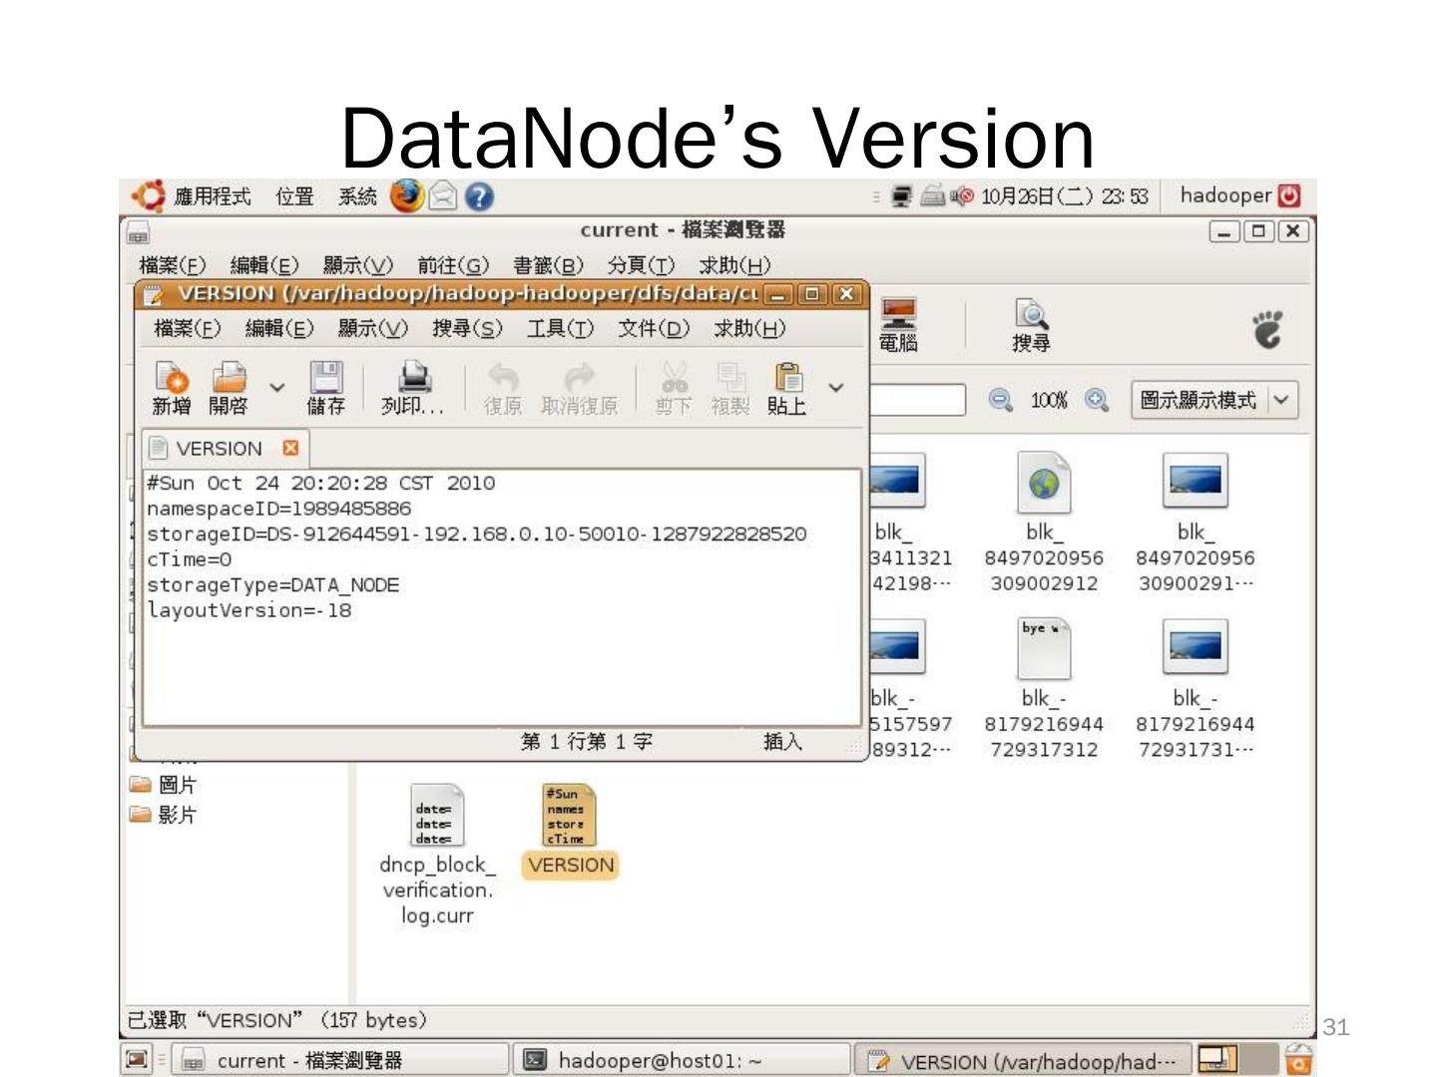Click the gedit line and column status text
Viewport: 1437px width, 1077px height.
click(587, 741)
